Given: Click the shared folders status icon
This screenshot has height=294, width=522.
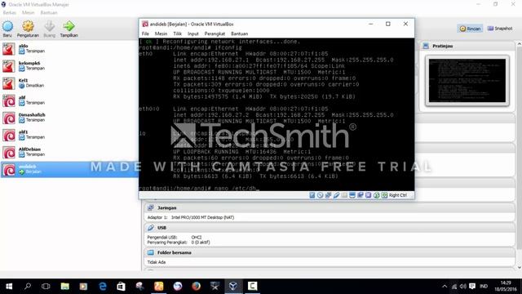Looking at the screenshot, I should [344, 195].
